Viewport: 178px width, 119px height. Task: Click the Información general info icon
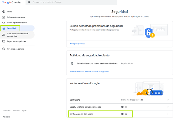tap(4, 49)
